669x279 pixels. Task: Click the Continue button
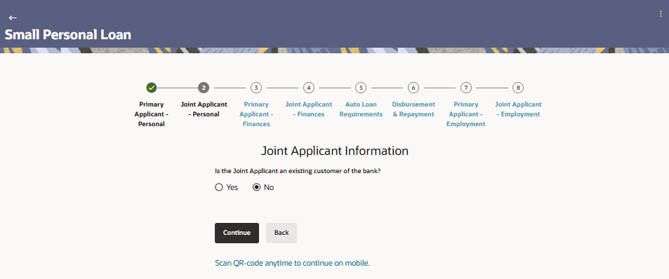[237, 233]
